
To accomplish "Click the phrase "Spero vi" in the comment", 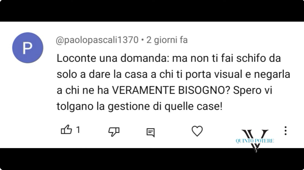I will click(x=253, y=90).
